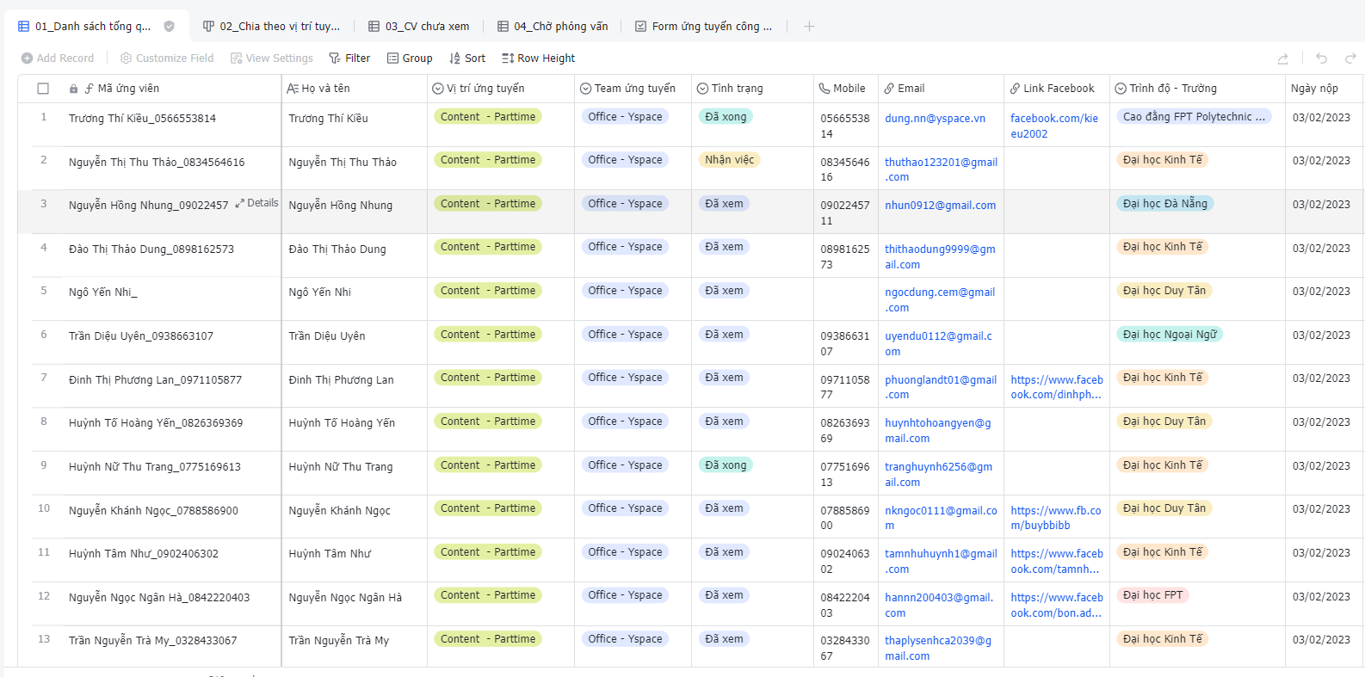Select row number 13
Viewport: 1365px width, 677px height.
pos(44,639)
